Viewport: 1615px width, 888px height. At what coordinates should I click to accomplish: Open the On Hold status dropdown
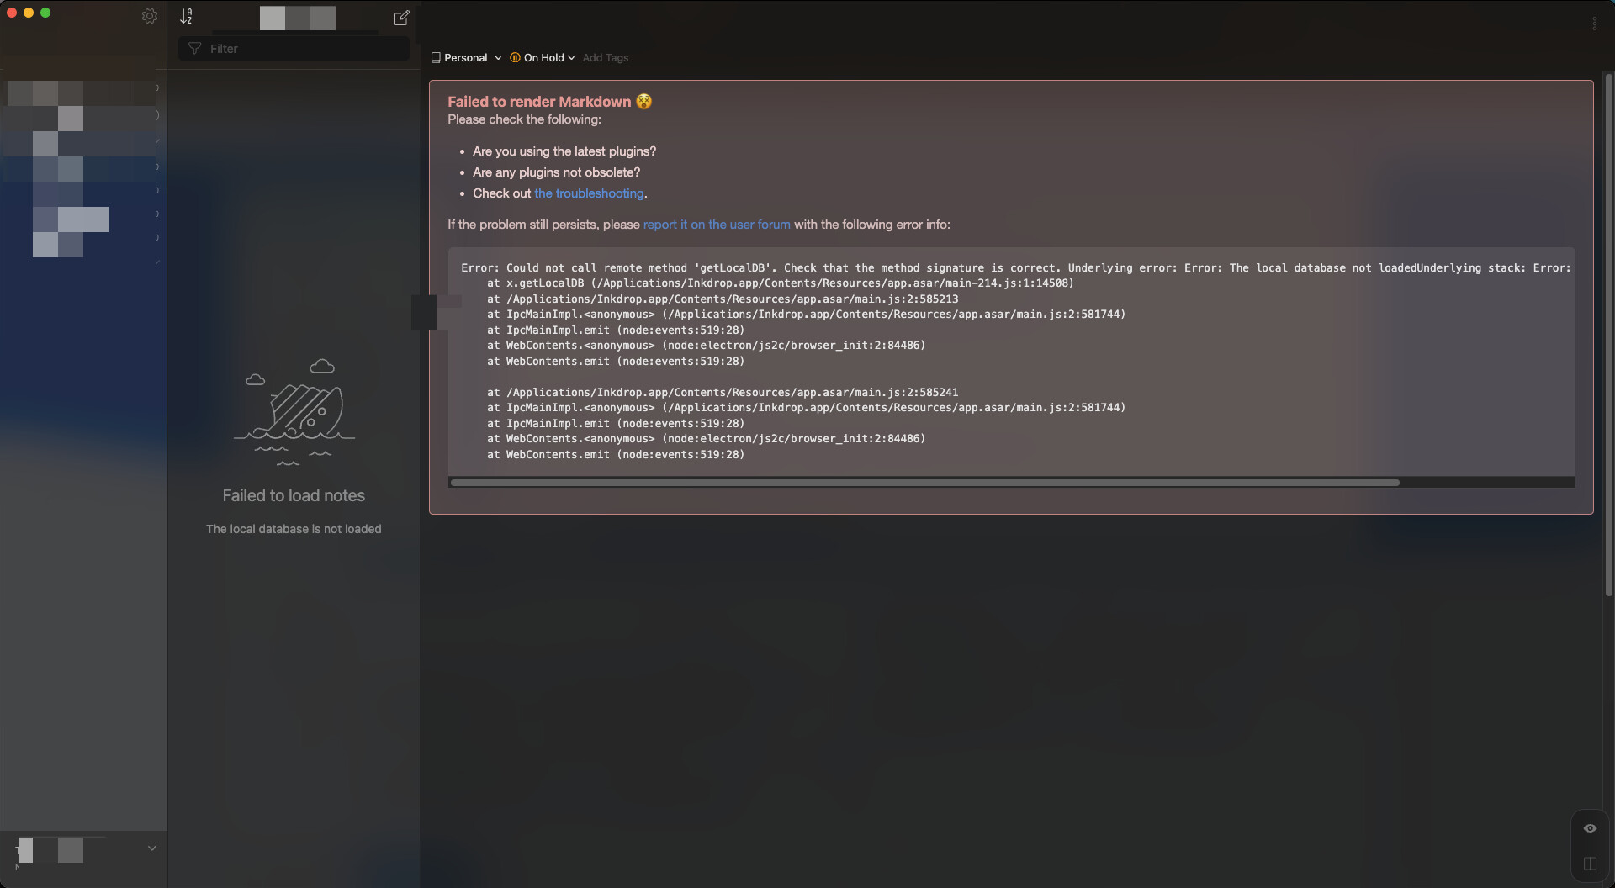tap(571, 58)
